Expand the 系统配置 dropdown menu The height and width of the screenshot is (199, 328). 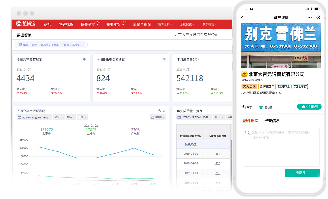[187, 24]
